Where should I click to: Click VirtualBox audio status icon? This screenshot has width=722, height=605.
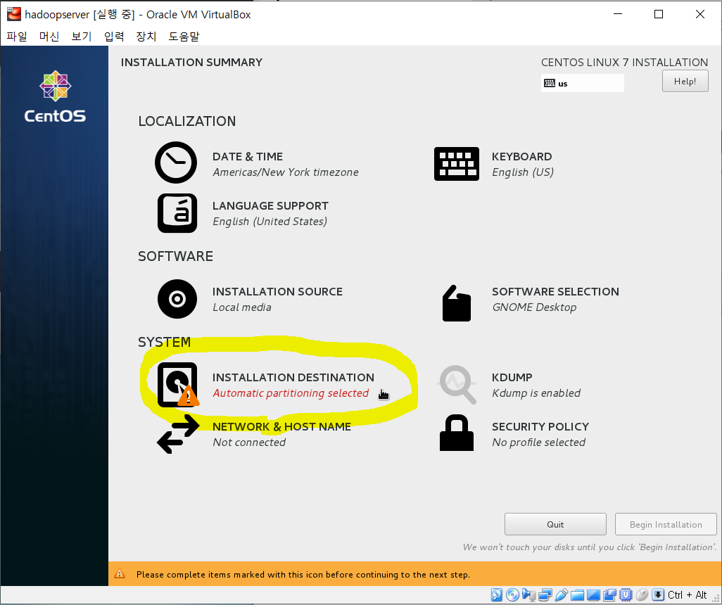(x=528, y=595)
